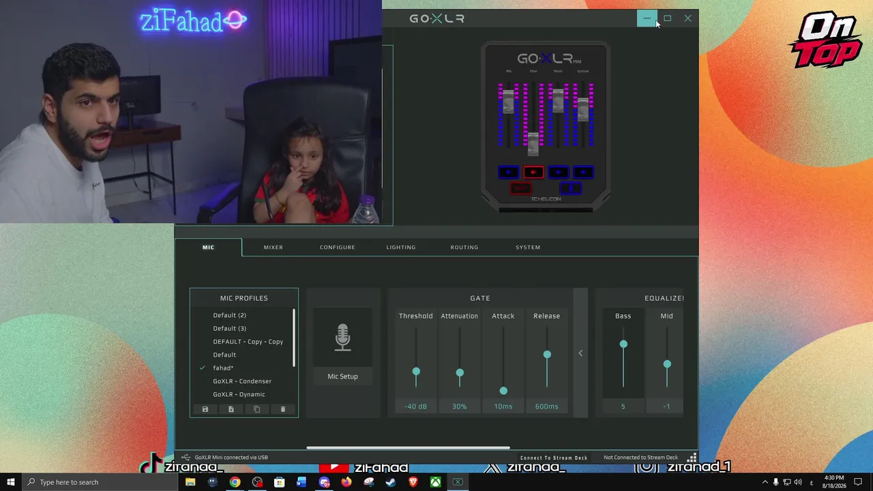Open network settings in the system tray

click(x=786, y=482)
